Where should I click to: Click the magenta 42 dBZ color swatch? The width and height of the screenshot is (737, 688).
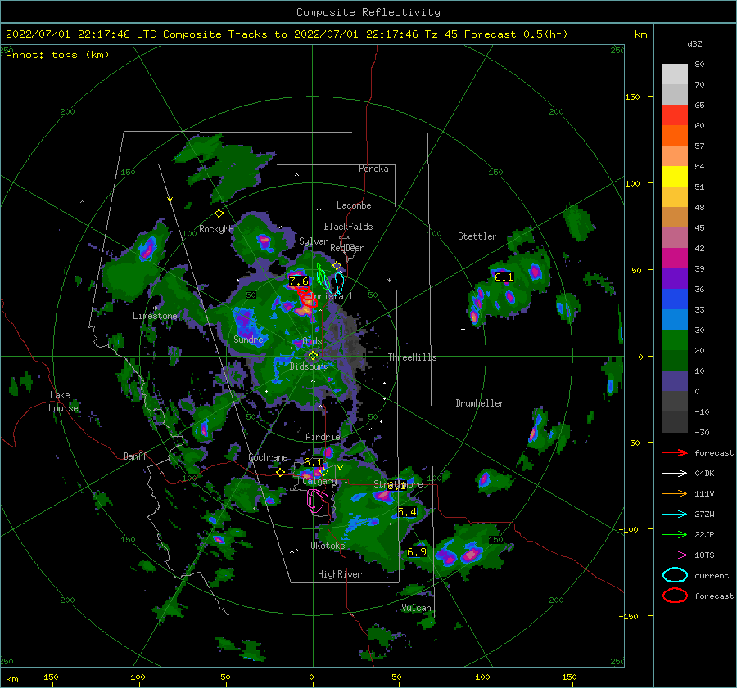pyautogui.click(x=675, y=258)
